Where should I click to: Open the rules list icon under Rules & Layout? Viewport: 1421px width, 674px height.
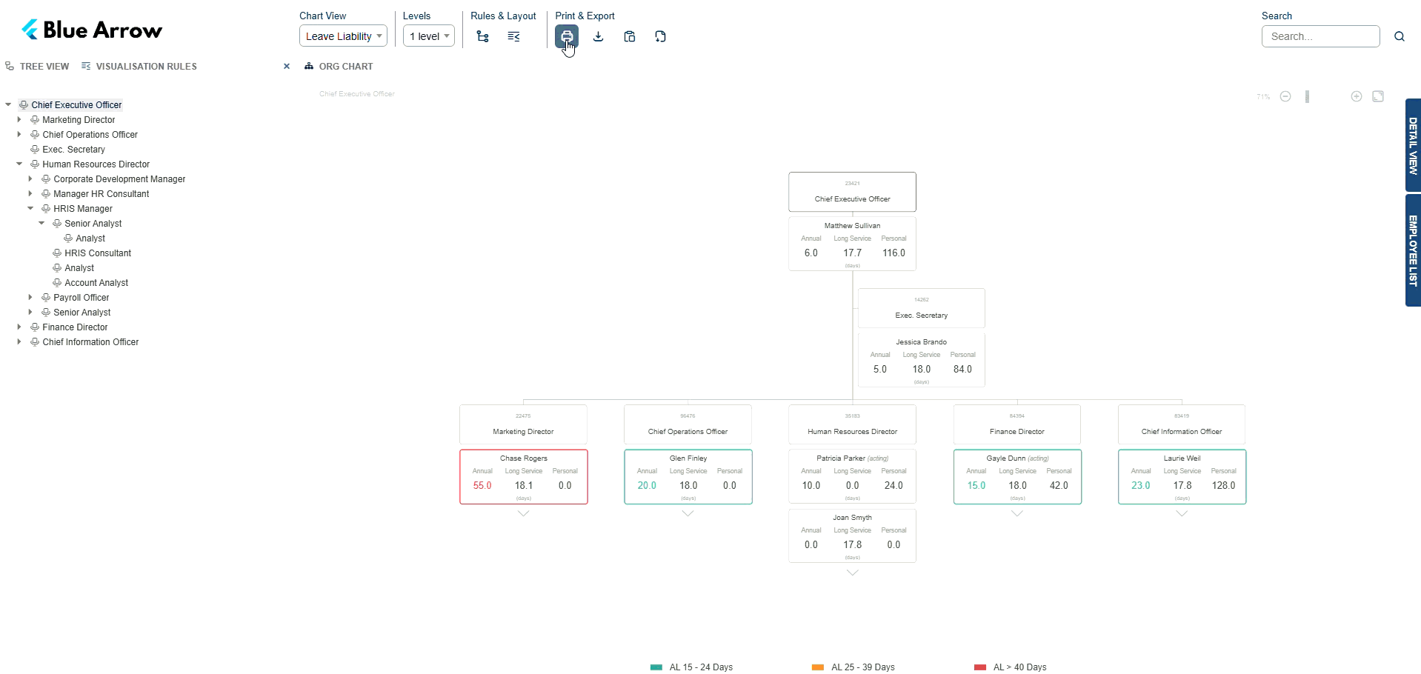click(x=513, y=36)
